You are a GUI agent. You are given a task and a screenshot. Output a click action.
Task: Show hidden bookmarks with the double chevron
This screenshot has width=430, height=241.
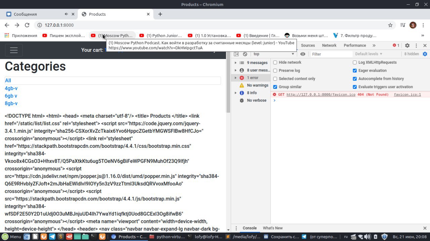(x=423, y=36)
